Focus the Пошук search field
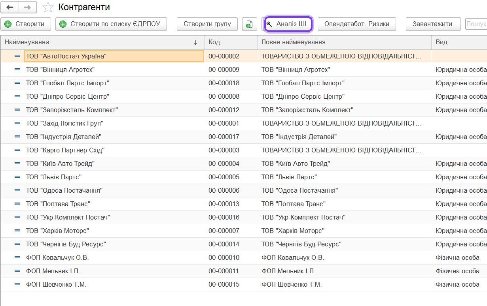487x306 pixels. click(476, 24)
